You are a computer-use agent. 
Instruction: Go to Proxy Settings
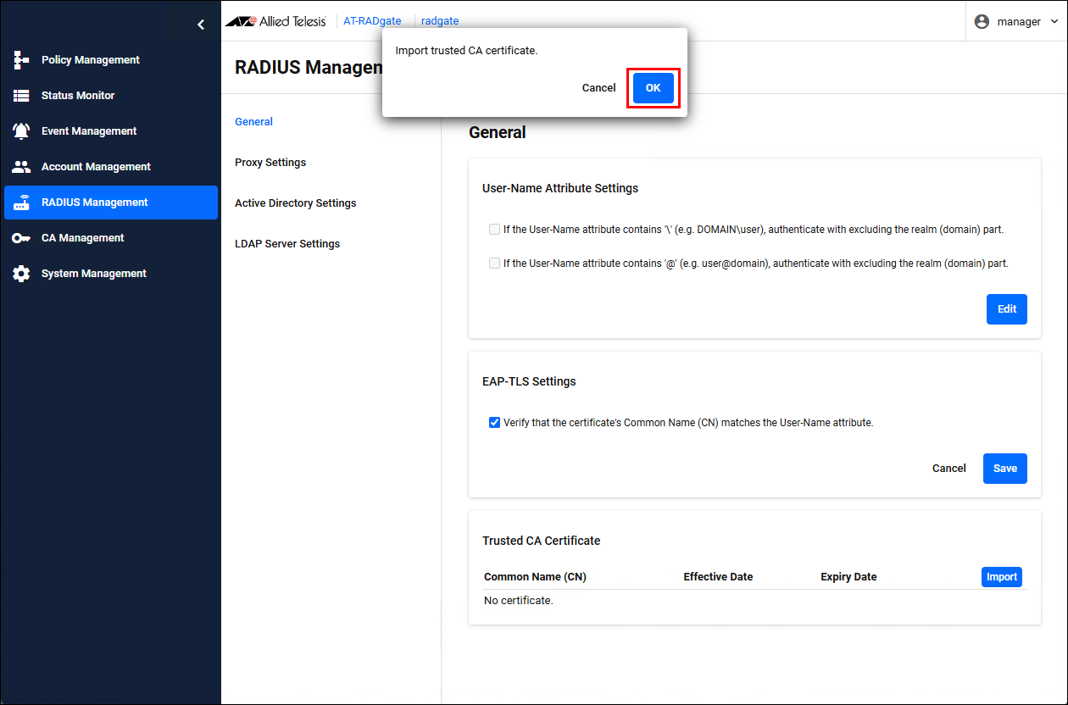270,163
